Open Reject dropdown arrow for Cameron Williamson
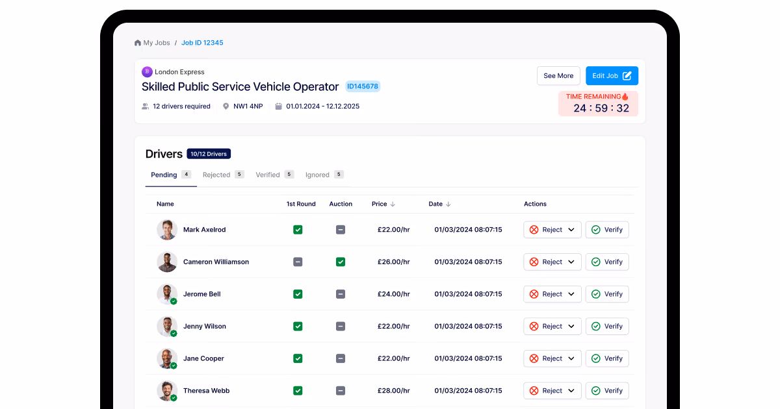This screenshot has height=409, width=780. (571, 262)
